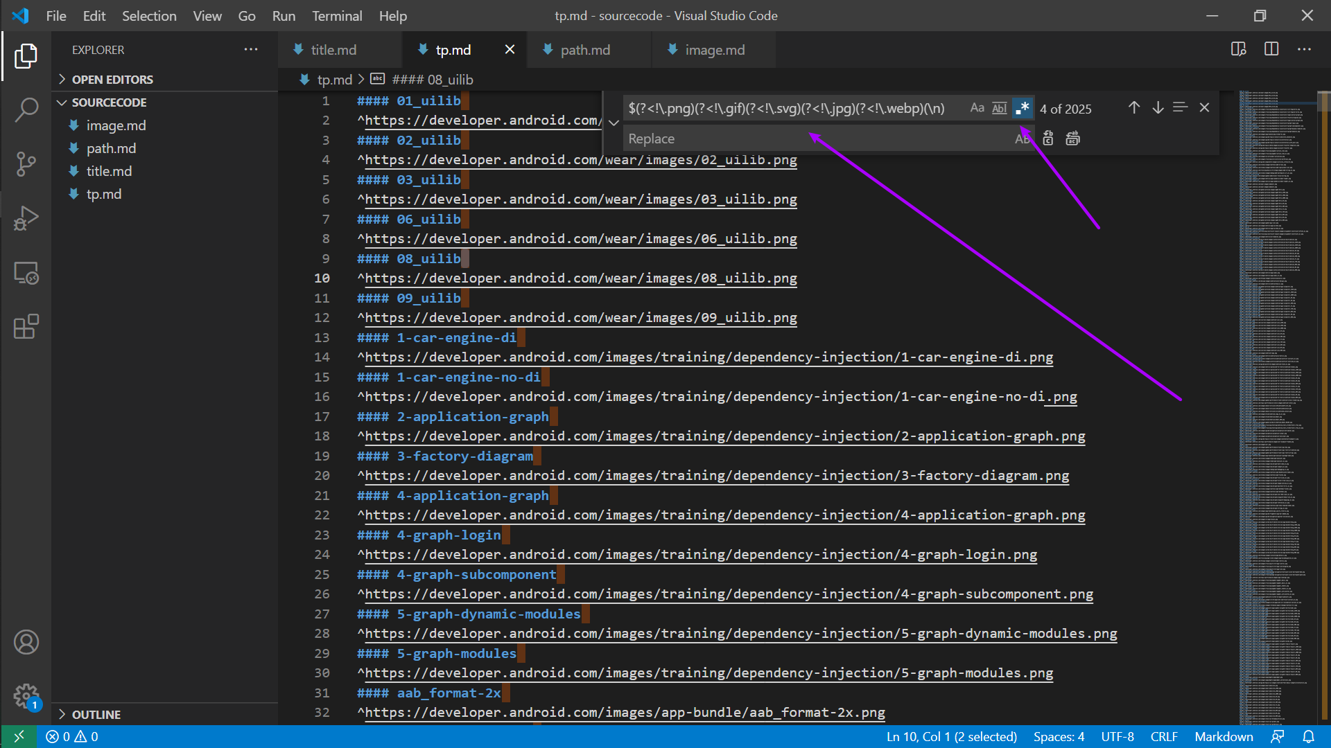Collapse the replace row chevron

pyautogui.click(x=614, y=123)
